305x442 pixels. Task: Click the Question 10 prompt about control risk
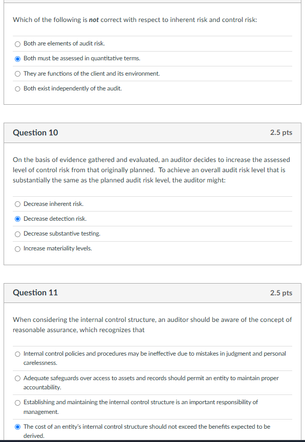tap(151, 170)
